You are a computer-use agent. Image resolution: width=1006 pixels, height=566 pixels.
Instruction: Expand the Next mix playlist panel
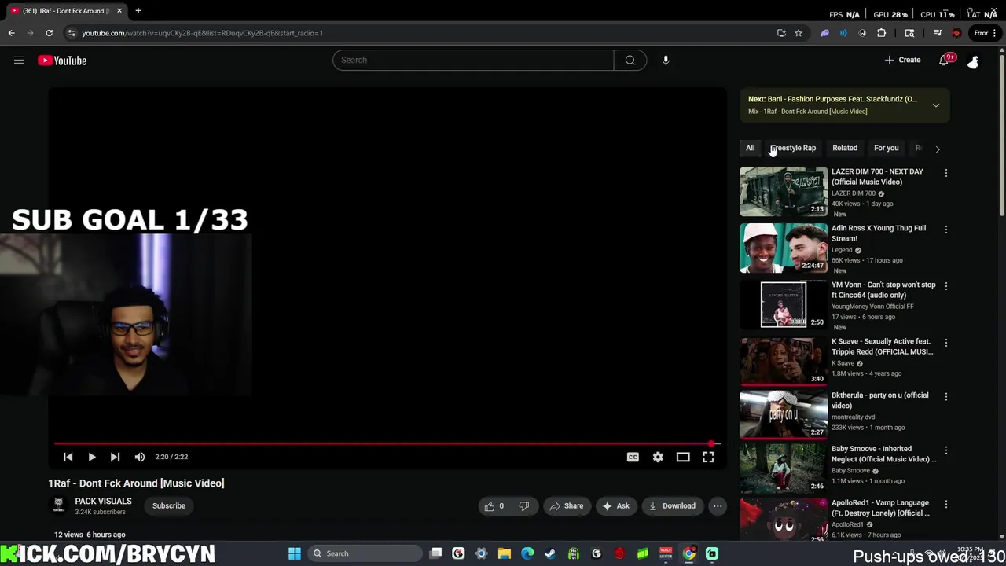coord(936,105)
